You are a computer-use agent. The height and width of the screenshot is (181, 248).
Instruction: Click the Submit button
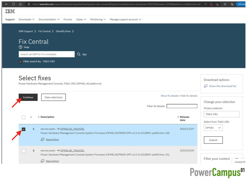213,140
